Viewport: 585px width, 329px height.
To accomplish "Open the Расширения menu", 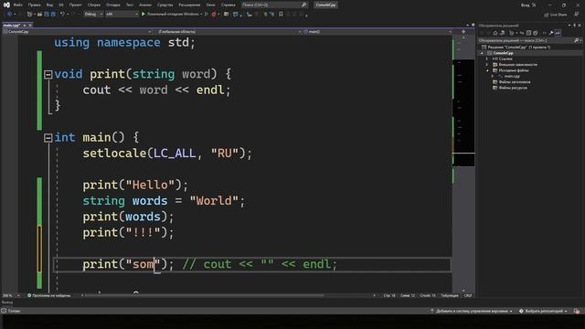I will pos(189,5).
